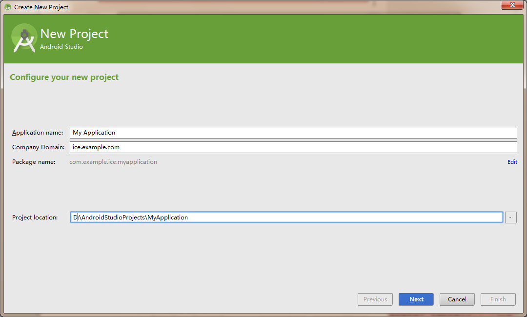Open the project location browse button
527x317 pixels.
[510, 217]
